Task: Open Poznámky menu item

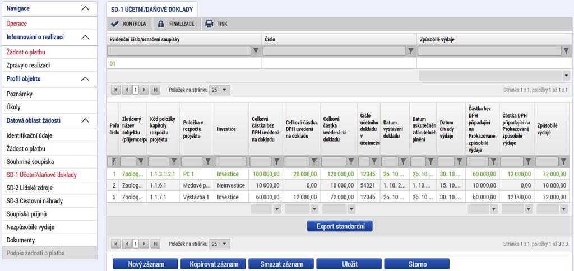Action: [x=20, y=94]
